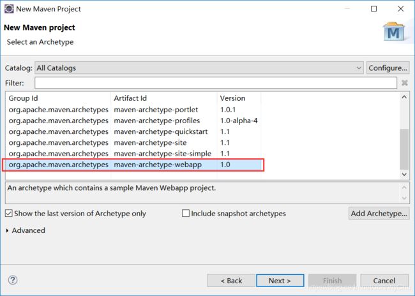Click the Configure... button
Viewport: 415px width, 296px height.
(388, 68)
